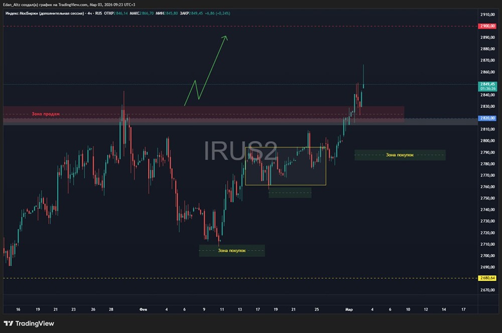Click the 2 690,00 price scale tick
The width and height of the screenshot is (502, 333).
(487, 267)
